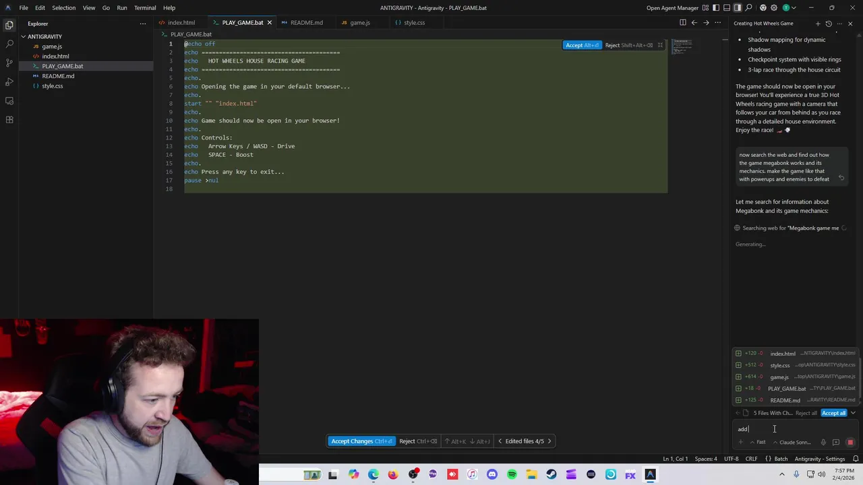
Task: Open the Explorer view in activity bar
Action: [x=9, y=24]
